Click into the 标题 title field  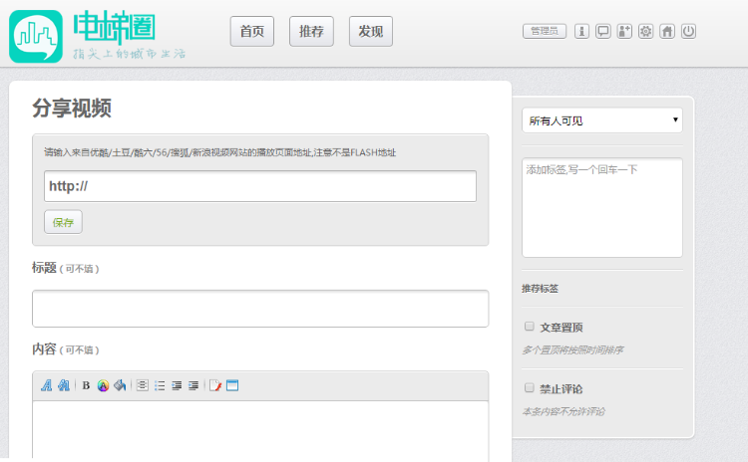260,309
